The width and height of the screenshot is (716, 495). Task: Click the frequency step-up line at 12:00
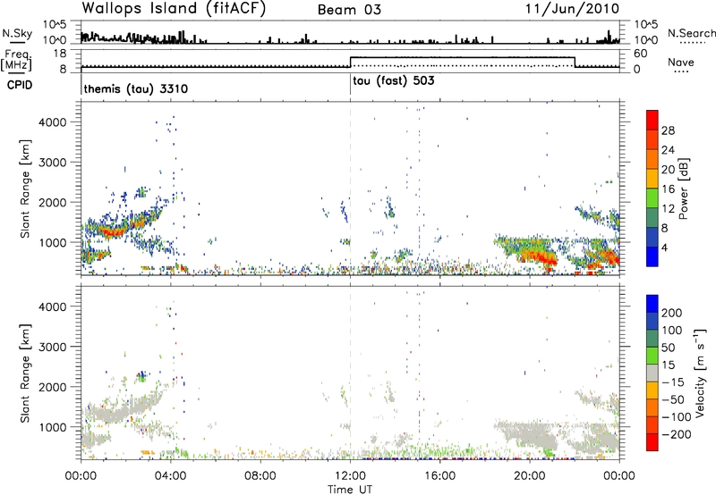point(350,62)
